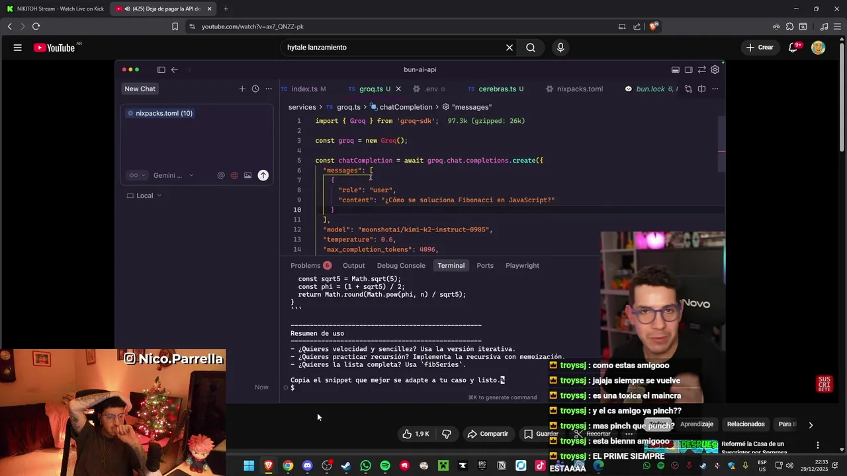Click the YouTube search input field
This screenshot has width=847, height=476.
394,48
